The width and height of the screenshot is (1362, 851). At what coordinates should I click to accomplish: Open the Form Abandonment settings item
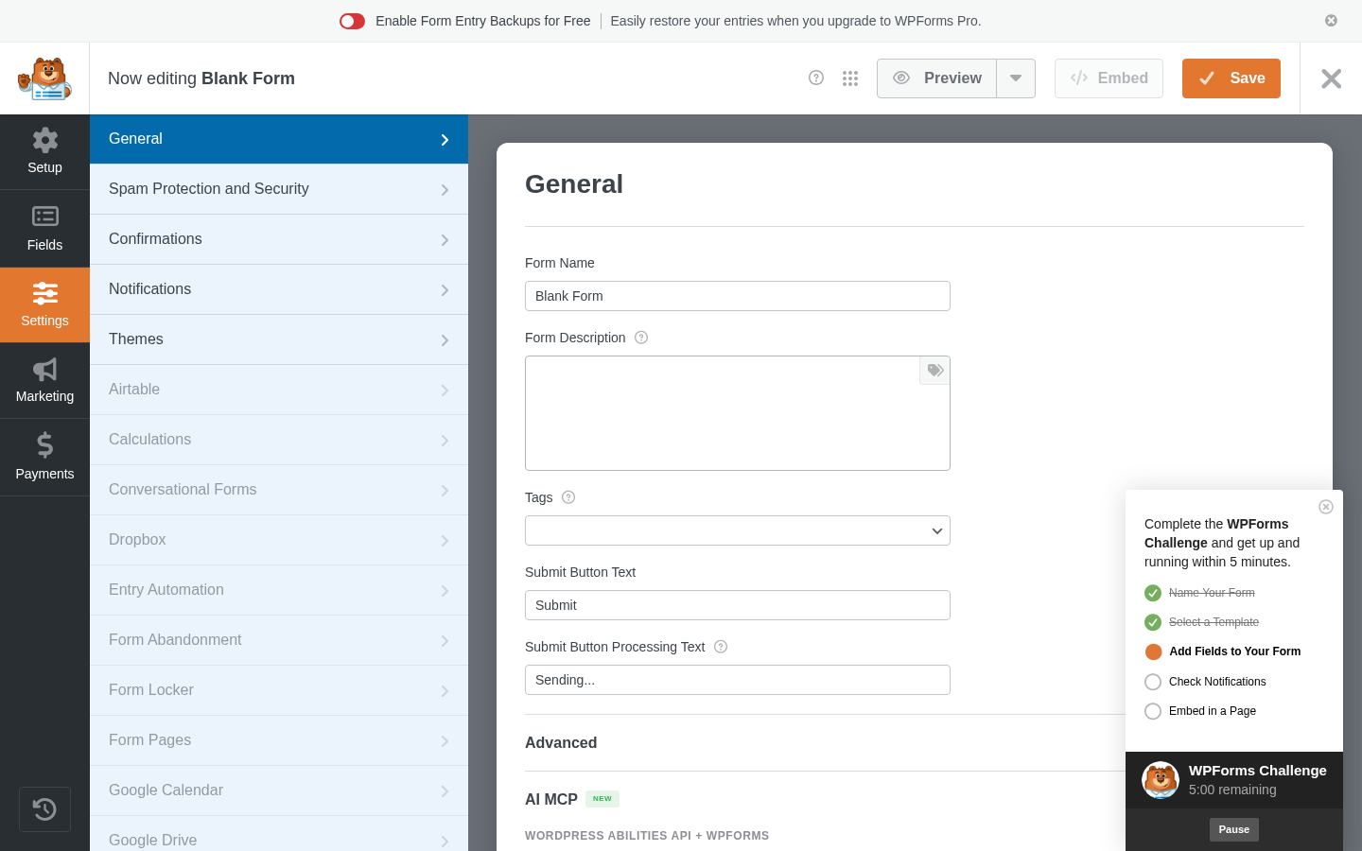click(279, 640)
